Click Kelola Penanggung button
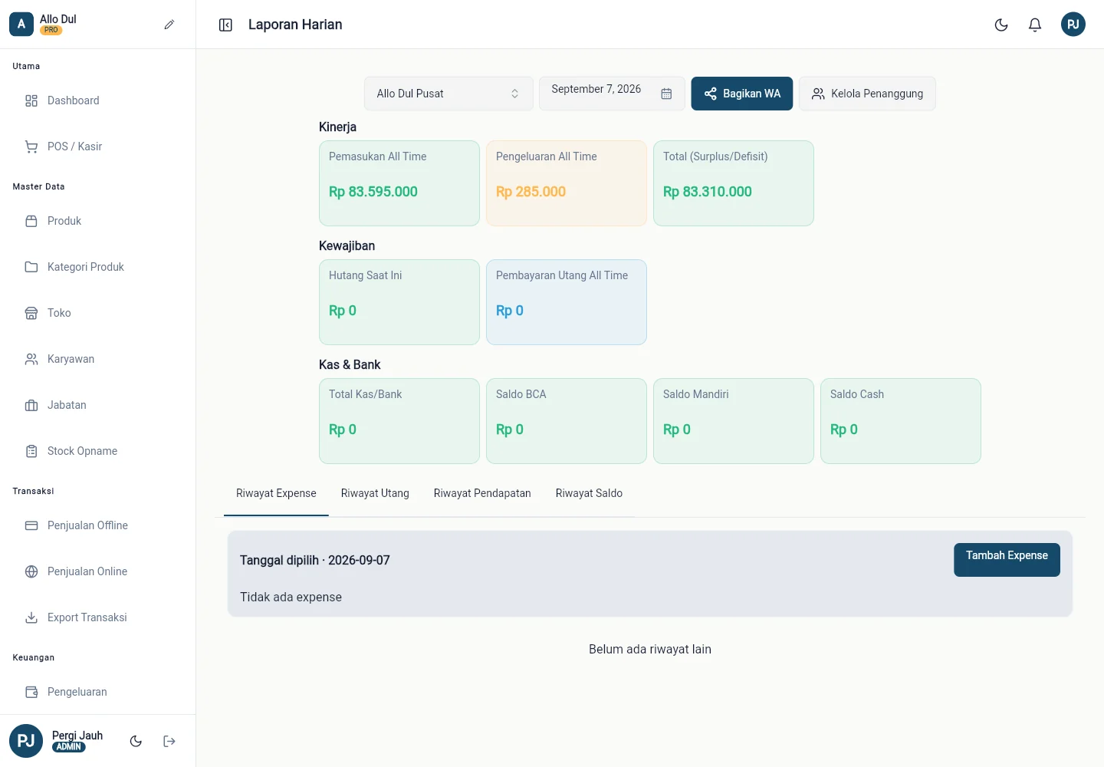Image resolution: width=1104 pixels, height=767 pixels. (867, 94)
